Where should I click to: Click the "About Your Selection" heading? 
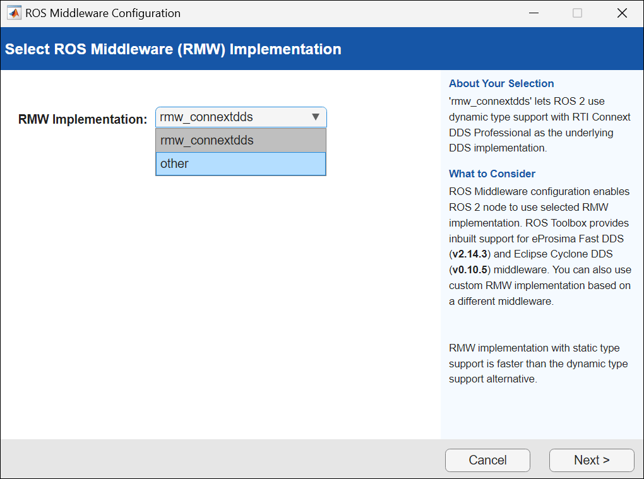click(x=501, y=83)
